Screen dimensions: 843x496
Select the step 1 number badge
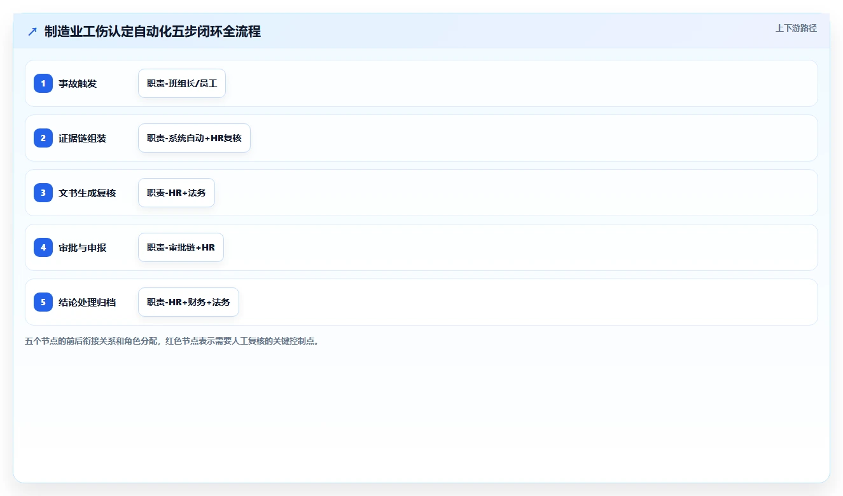pyautogui.click(x=43, y=83)
